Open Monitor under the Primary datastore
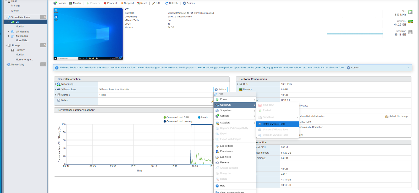Image resolution: width=419 pixels, height=193 pixels. pos(20,55)
